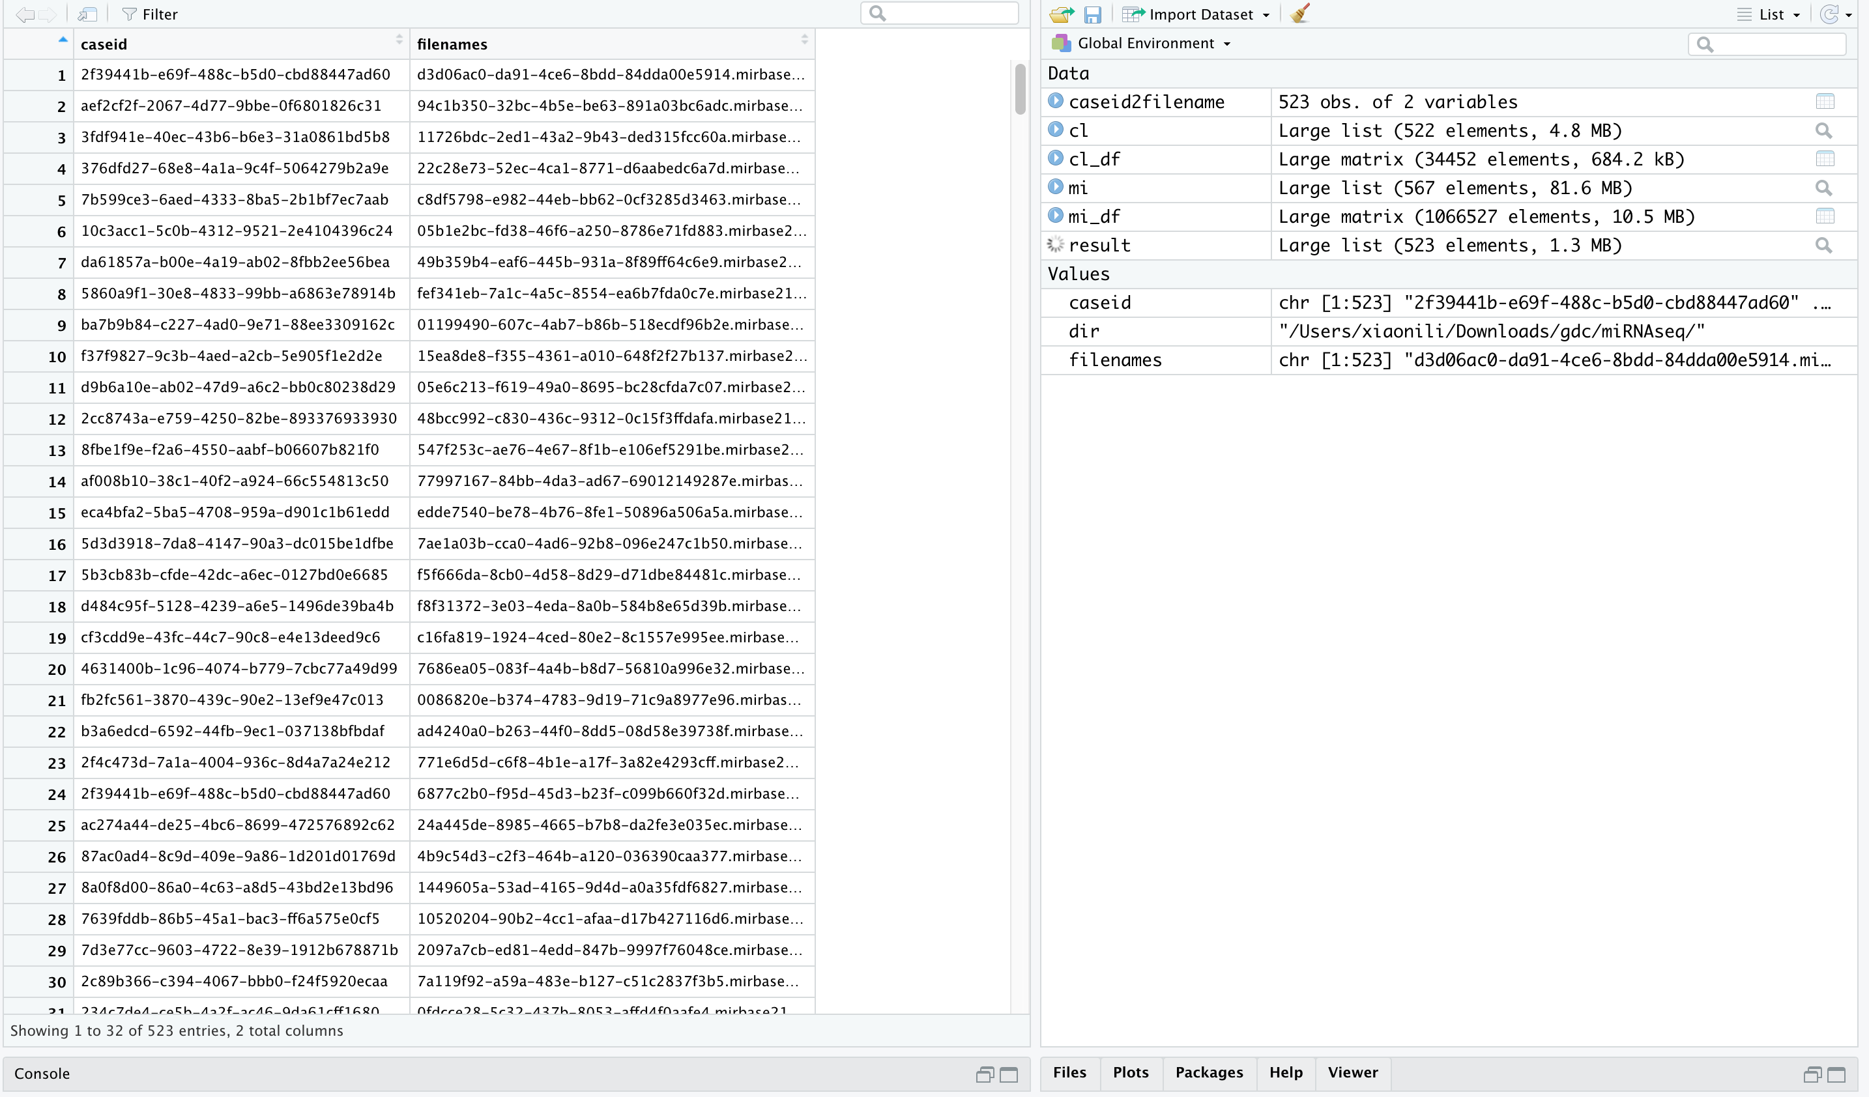Click the forward navigation arrow in data viewer
This screenshot has width=1869, height=1097.
(x=48, y=14)
